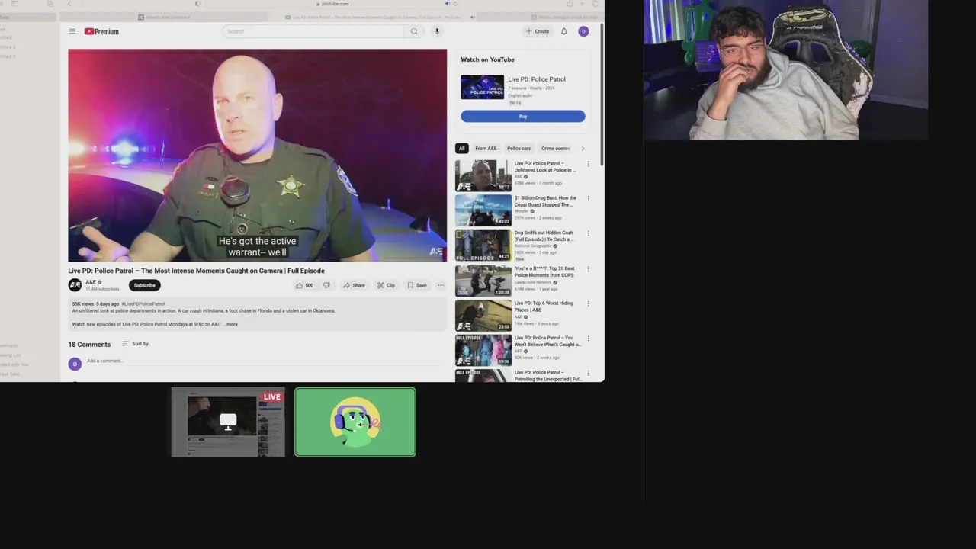Click the Create button
Viewport: 976px width, 549px height.
point(538,31)
